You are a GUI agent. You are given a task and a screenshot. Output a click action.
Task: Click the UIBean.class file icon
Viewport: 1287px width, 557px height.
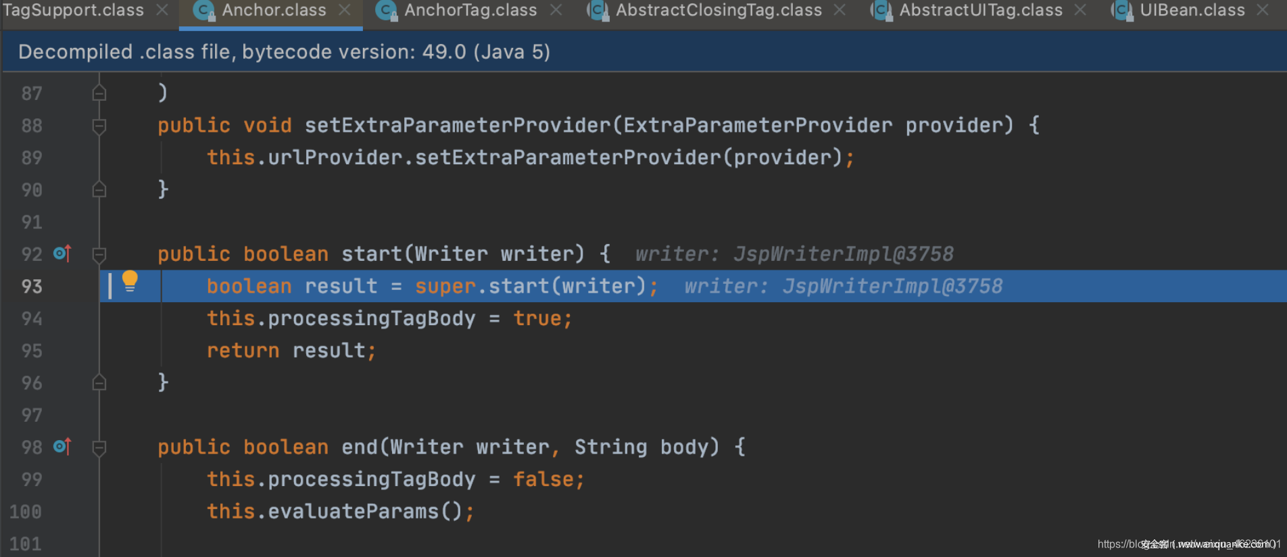[x=1122, y=11]
